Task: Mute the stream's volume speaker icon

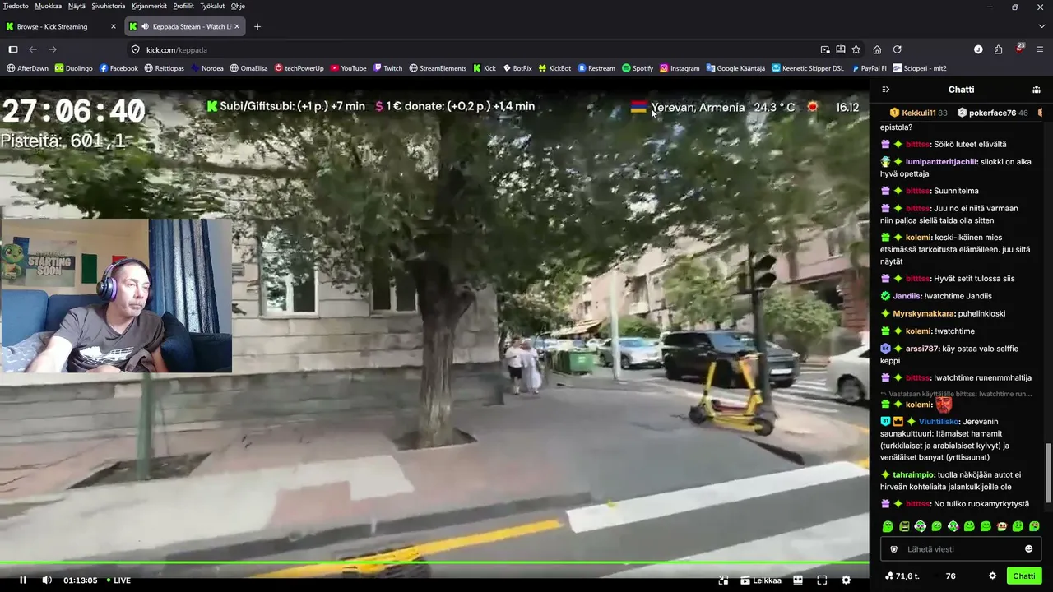Action: tap(47, 580)
